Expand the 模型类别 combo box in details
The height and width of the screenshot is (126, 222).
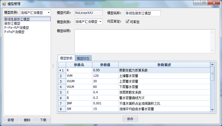click(100, 22)
